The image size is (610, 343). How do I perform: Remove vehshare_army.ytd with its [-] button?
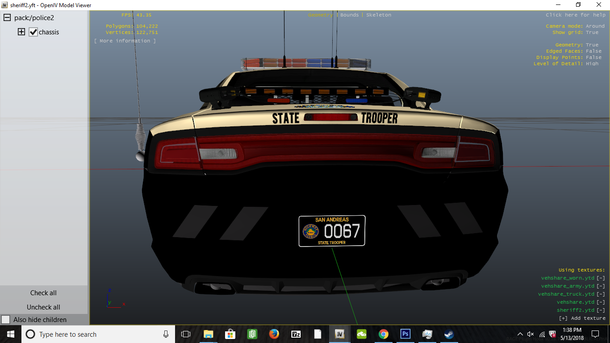pyautogui.click(x=601, y=286)
